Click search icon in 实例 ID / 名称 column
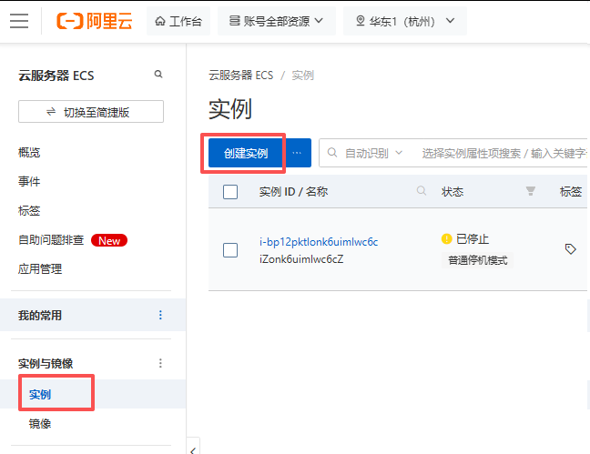 pos(422,191)
